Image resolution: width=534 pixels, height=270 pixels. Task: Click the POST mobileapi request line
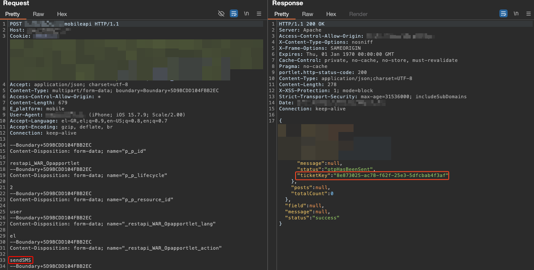pyautogui.click(x=64, y=24)
